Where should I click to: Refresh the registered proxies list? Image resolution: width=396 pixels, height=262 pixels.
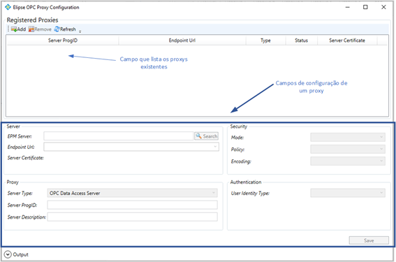[x=65, y=29]
